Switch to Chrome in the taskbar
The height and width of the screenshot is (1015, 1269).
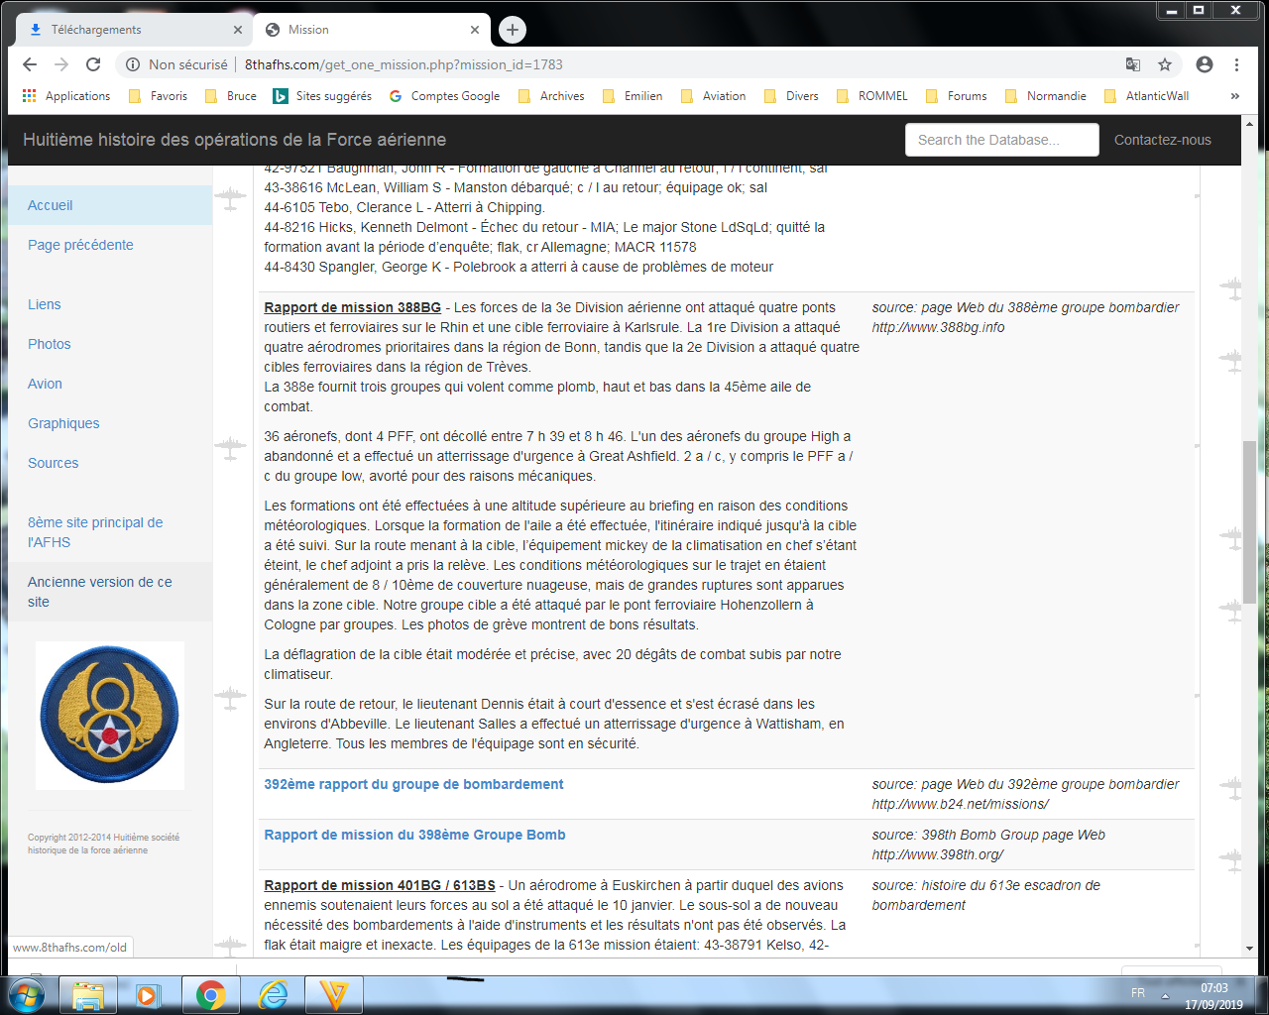210,994
